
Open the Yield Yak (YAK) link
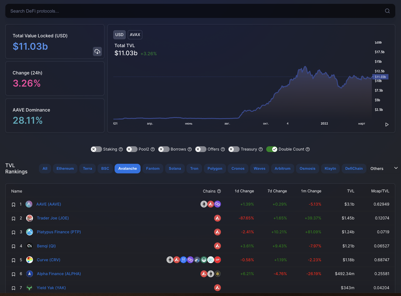(52, 288)
